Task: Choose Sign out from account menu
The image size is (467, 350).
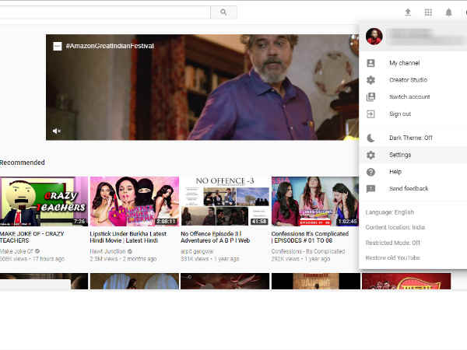Action: 413,114
